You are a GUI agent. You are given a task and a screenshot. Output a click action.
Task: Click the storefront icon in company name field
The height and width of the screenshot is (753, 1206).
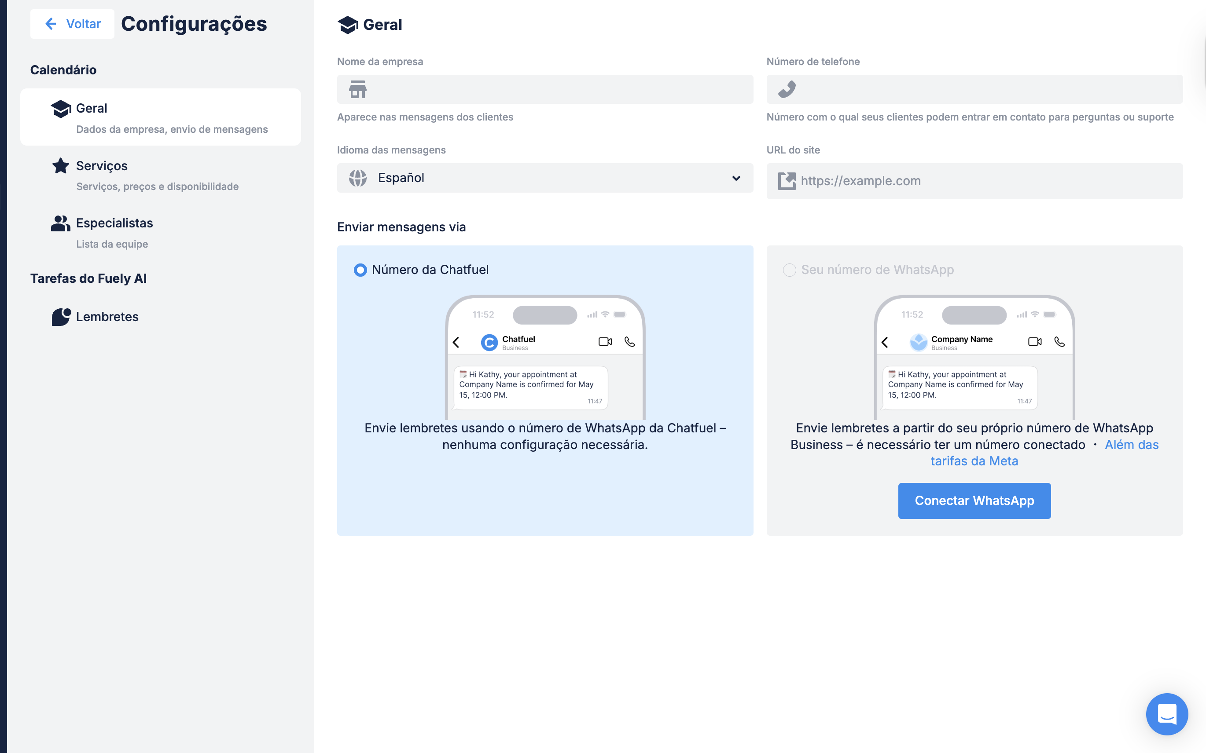(358, 90)
